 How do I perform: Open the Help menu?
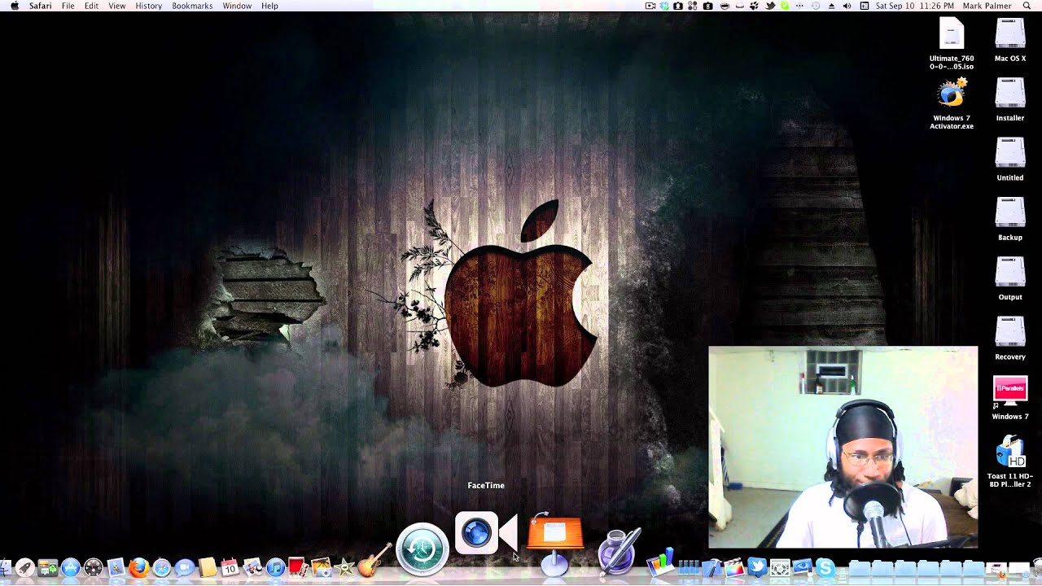(x=269, y=6)
